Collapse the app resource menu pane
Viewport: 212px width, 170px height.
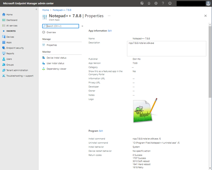82,26
